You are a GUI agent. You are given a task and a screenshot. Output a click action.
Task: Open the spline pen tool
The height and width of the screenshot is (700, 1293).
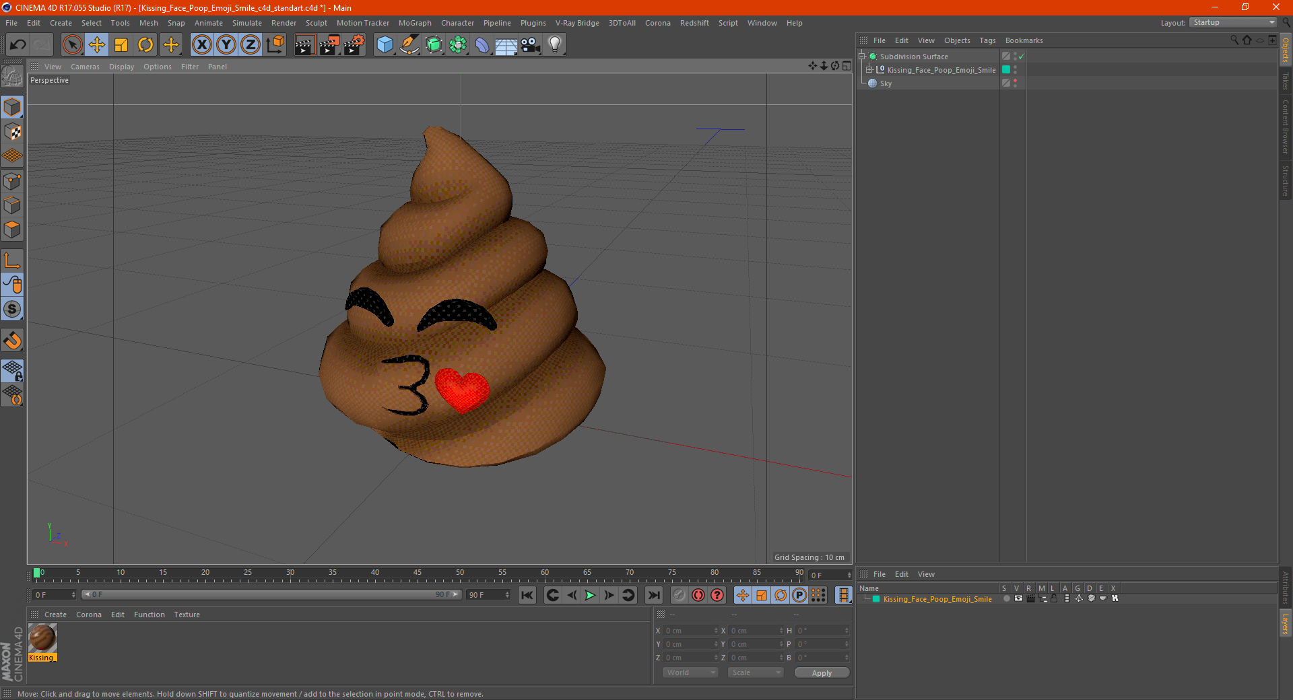(409, 45)
